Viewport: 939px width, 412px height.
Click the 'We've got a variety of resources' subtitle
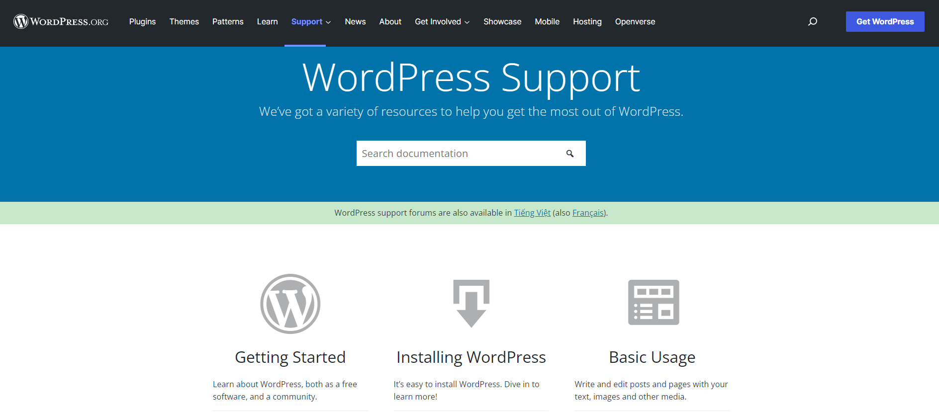click(x=471, y=111)
